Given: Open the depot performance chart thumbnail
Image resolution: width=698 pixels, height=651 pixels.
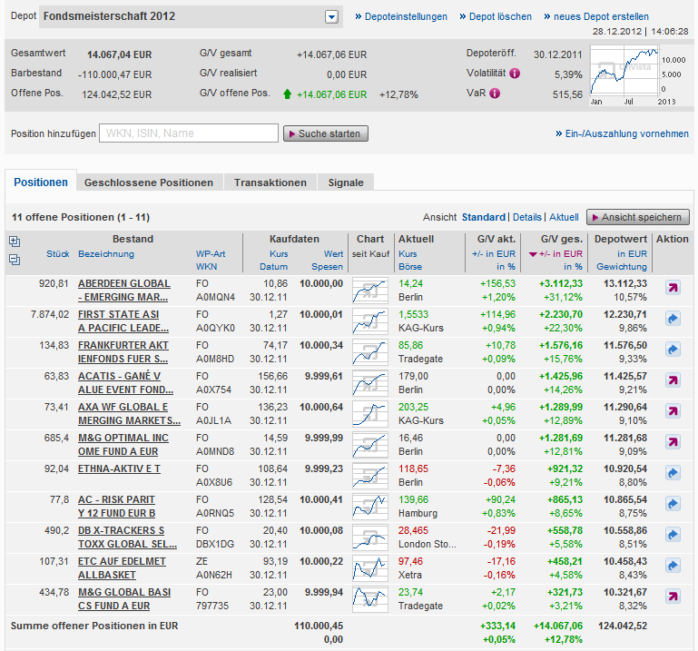Looking at the screenshot, I should (624, 72).
